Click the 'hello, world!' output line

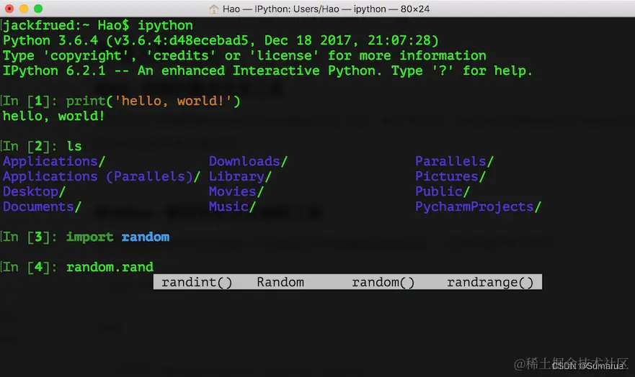tap(53, 116)
